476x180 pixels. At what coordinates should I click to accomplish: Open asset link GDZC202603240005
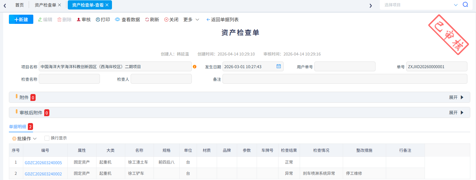tap(43, 162)
